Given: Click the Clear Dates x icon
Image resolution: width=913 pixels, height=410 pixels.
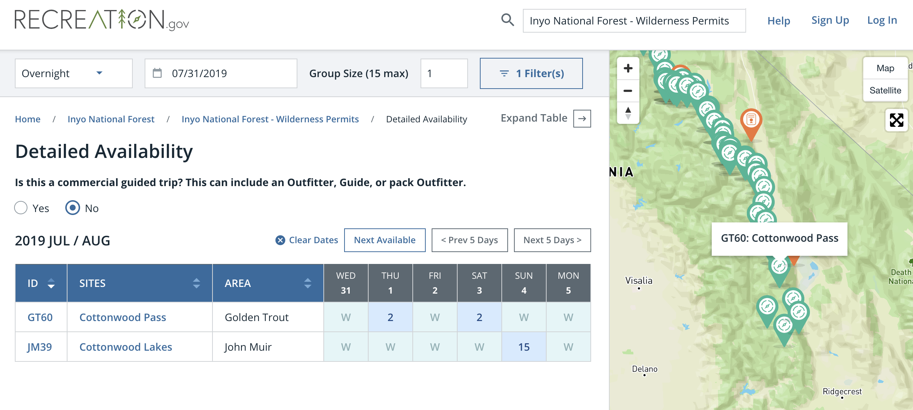Looking at the screenshot, I should (x=280, y=240).
